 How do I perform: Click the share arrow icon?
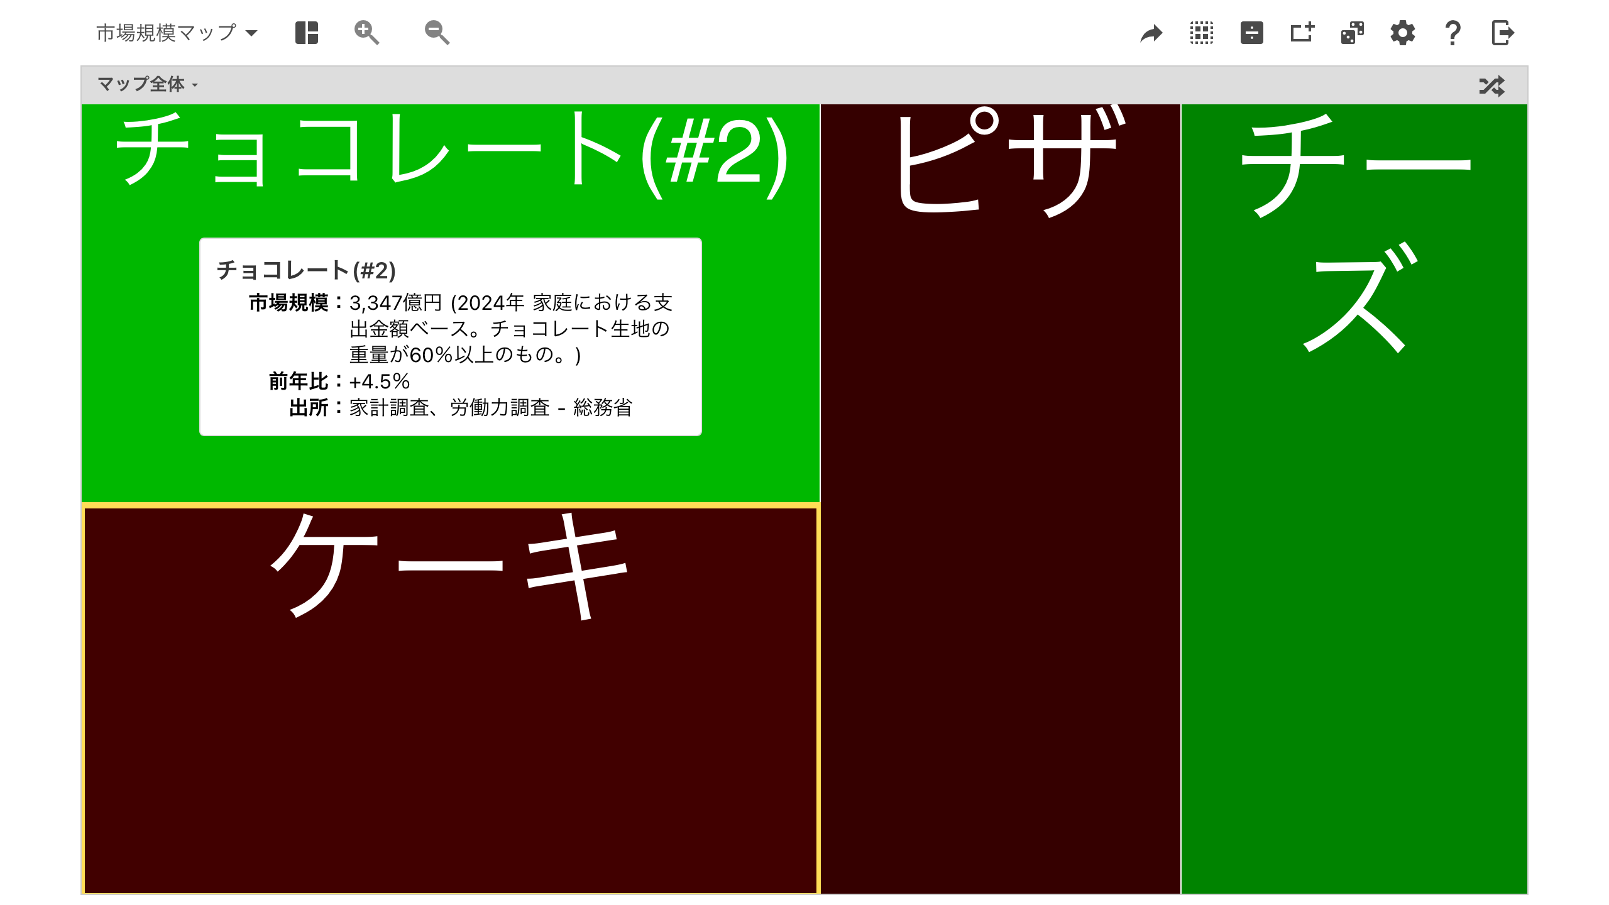[x=1151, y=33]
